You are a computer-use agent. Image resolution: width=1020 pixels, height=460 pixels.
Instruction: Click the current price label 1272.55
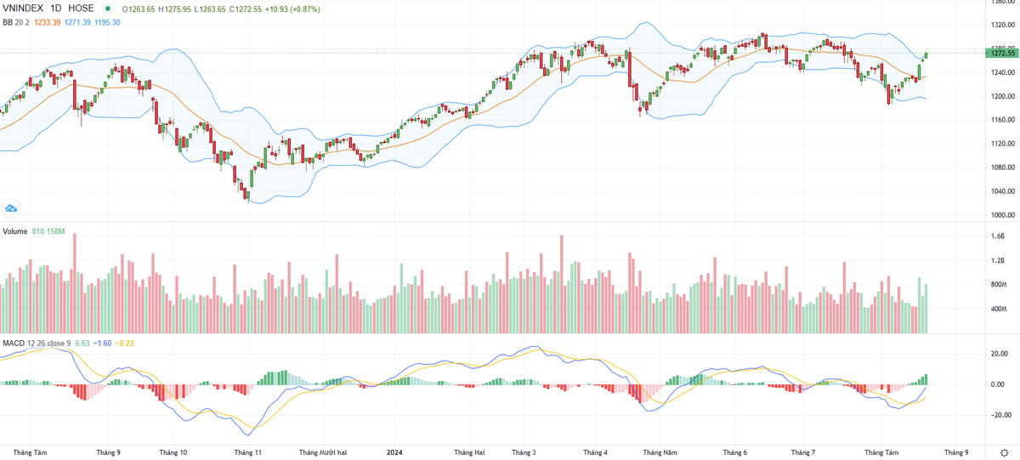click(x=1002, y=54)
